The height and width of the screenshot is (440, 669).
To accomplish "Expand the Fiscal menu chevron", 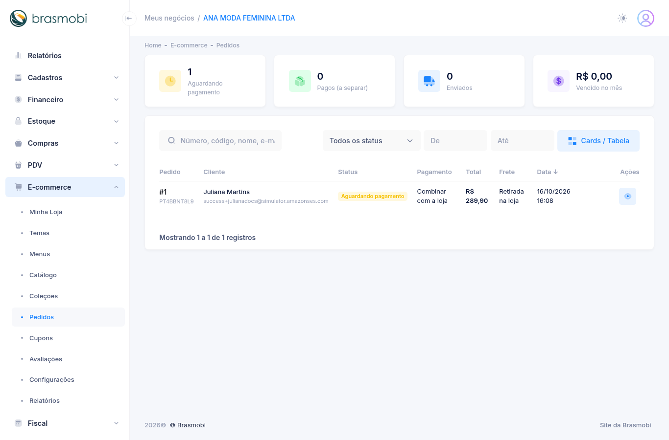I will point(116,423).
